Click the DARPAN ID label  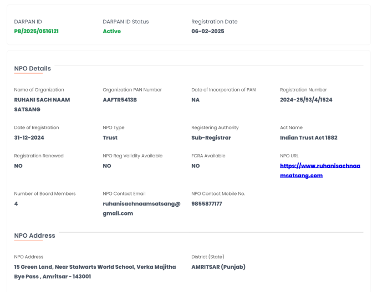point(28,22)
